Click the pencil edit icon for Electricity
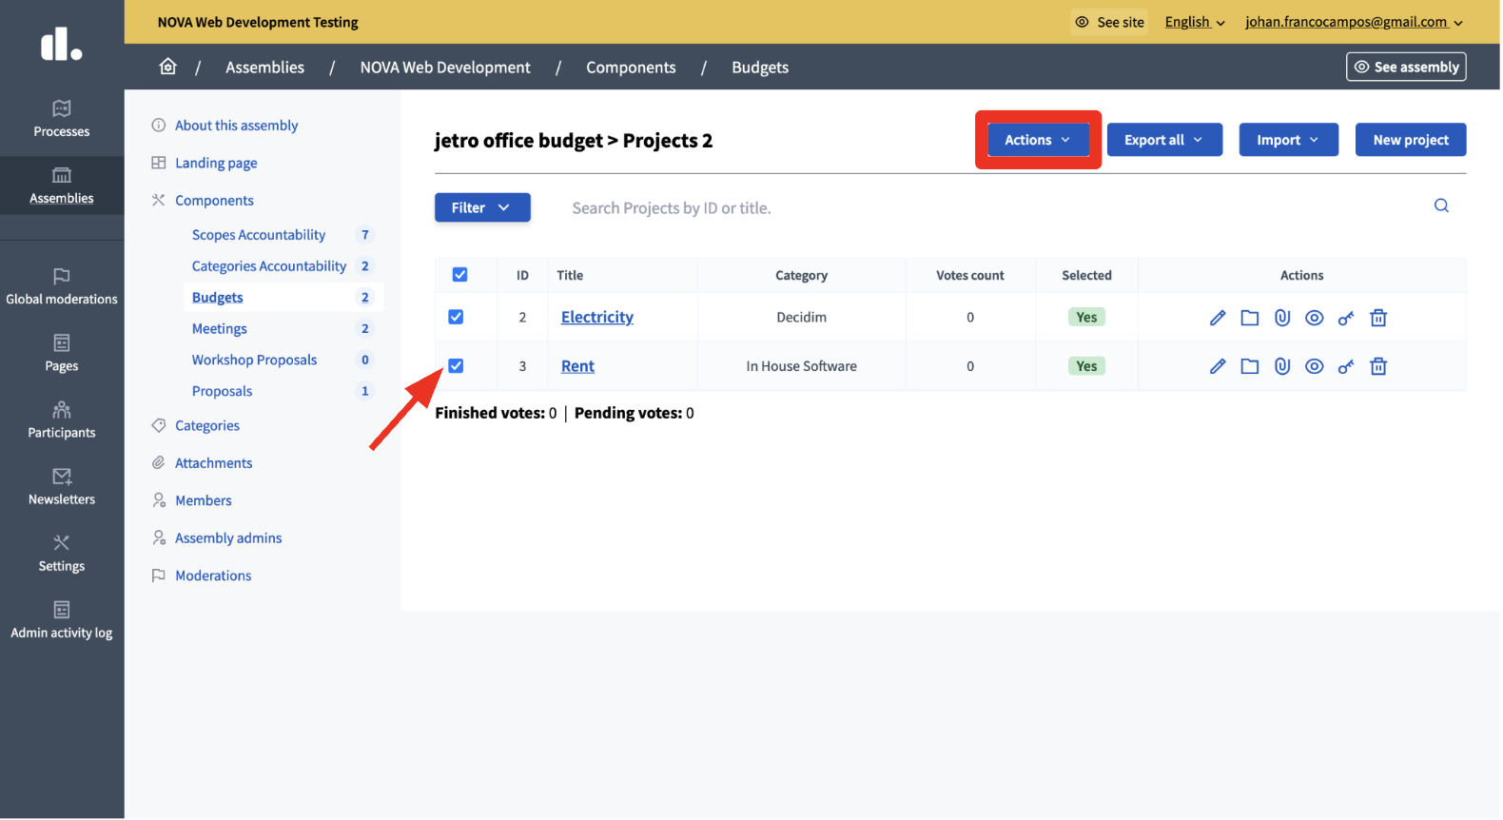Image resolution: width=1503 pixels, height=820 pixels. (x=1218, y=318)
